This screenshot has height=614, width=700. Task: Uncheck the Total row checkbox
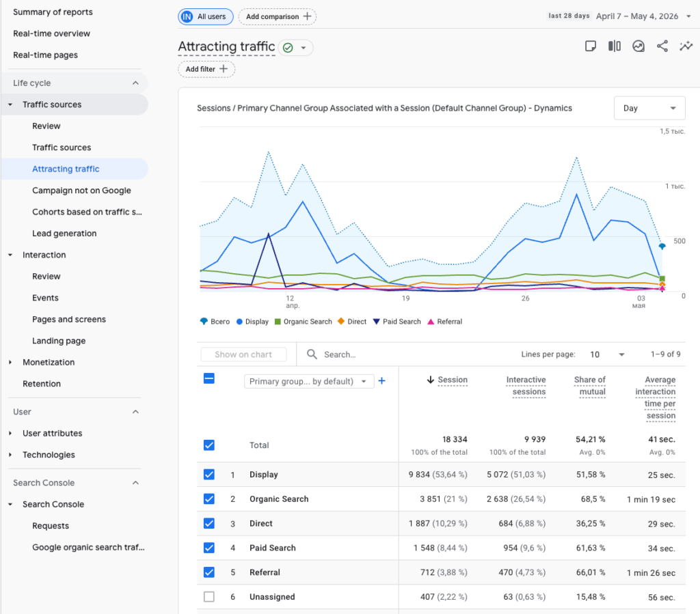point(209,445)
